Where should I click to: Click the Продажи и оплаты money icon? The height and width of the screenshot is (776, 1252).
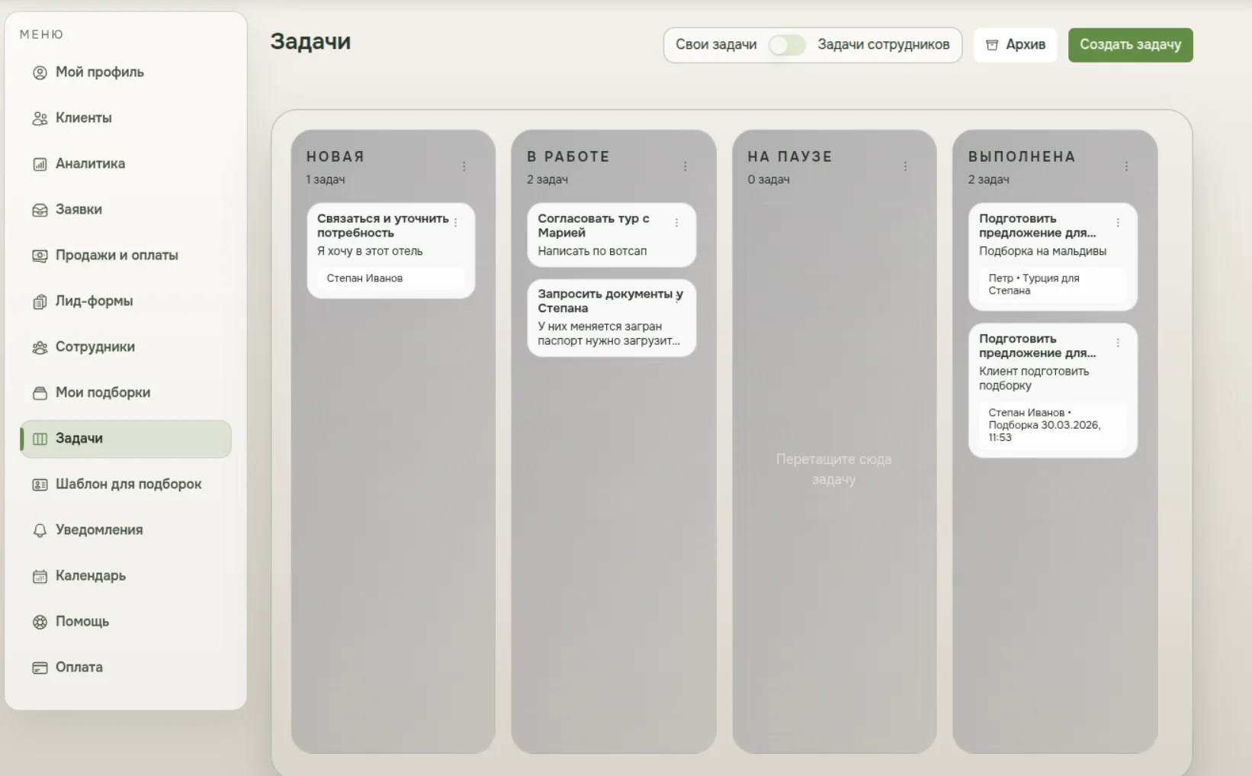[40, 256]
